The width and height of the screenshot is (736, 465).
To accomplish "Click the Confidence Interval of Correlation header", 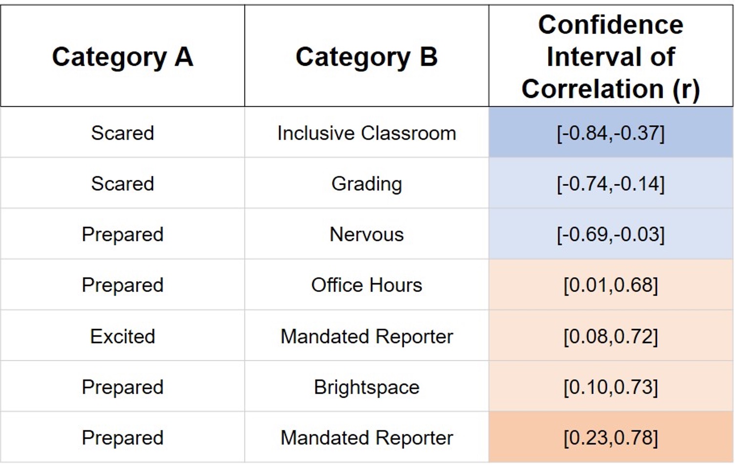I will (x=611, y=56).
